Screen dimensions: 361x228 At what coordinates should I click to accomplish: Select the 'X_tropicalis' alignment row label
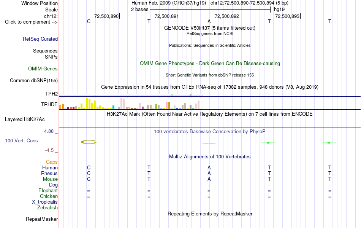tap(45, 202)
